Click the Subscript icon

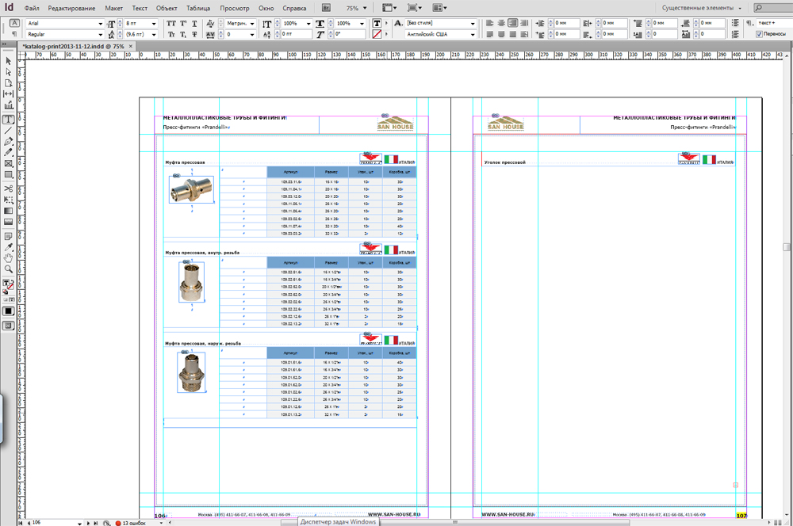[x=183, y=34]
